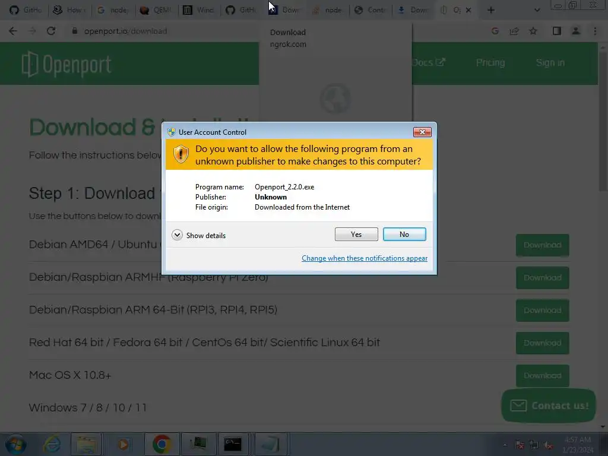Open Chrome profile avatar icon

[576, 31]
